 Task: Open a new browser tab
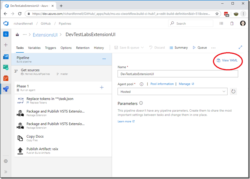tap(61, 6)
